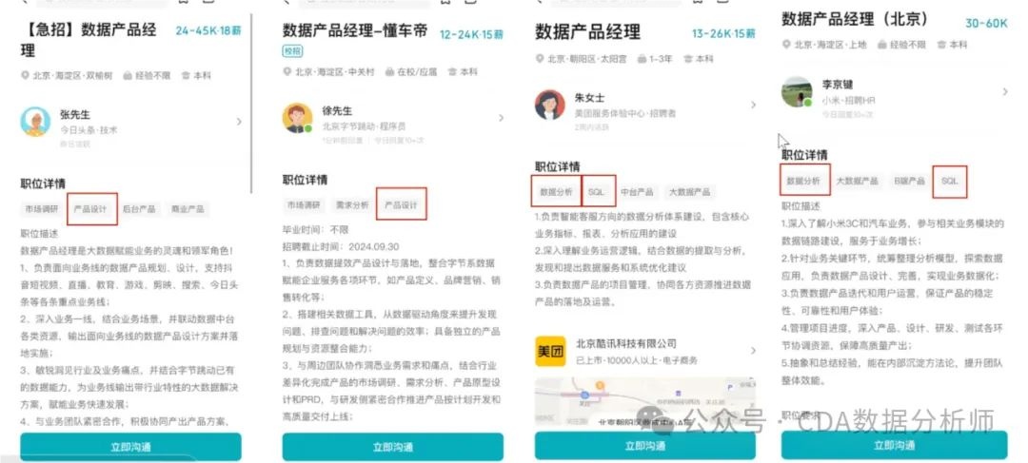Viewport: 1028px width, 463px height.
Task: Click the 美团 company logo
Action: point(549,352)
